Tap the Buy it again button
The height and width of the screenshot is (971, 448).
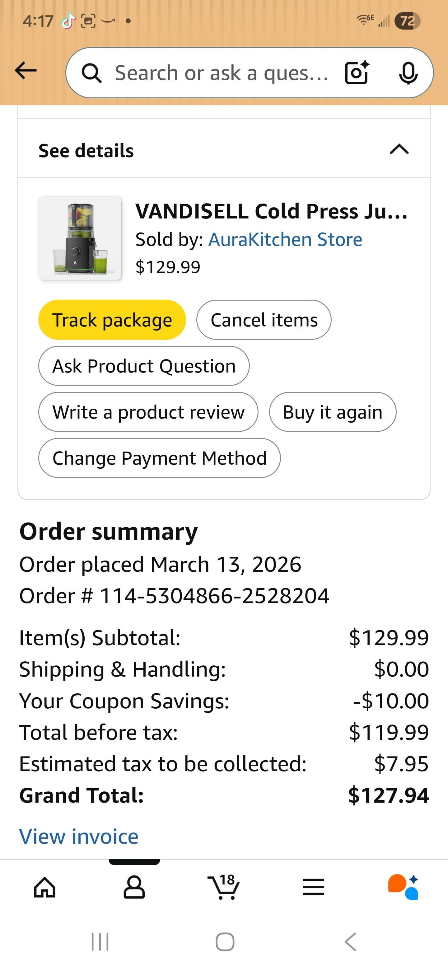click(332, 412)
